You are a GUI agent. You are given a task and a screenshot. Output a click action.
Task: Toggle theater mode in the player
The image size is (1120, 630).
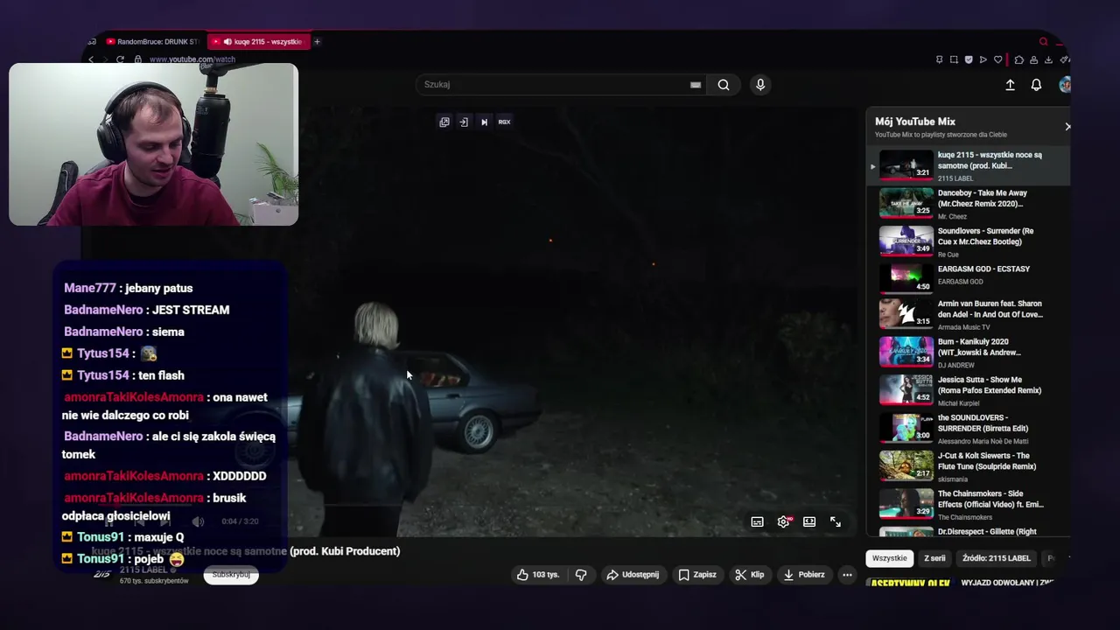click(809, 521)
